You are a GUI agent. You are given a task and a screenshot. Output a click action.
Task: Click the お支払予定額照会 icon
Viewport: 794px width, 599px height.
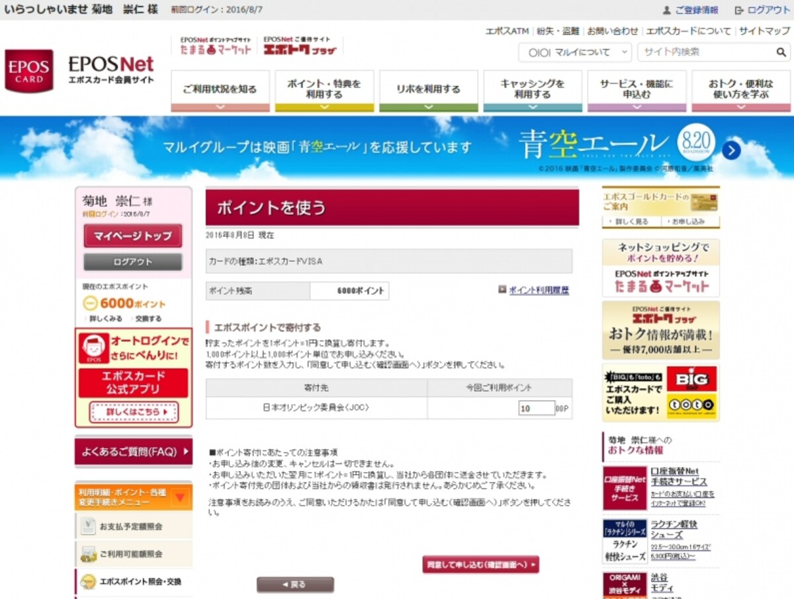(x=89, y=526)
